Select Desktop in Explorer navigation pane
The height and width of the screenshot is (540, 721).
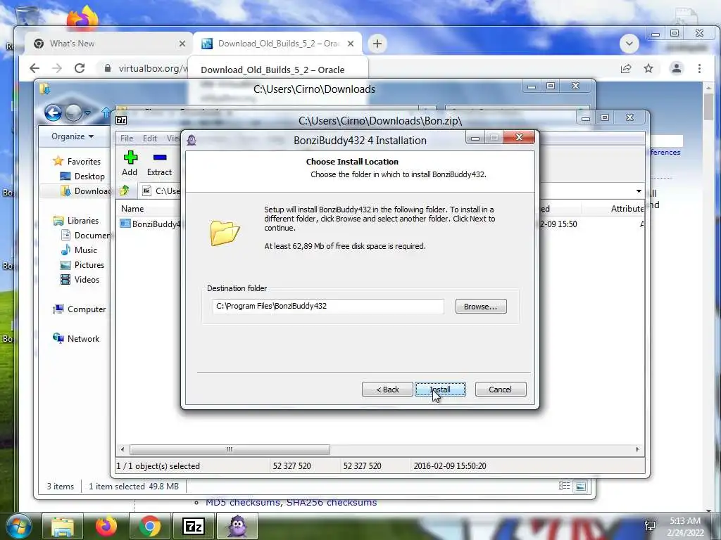tap(83, 176)
